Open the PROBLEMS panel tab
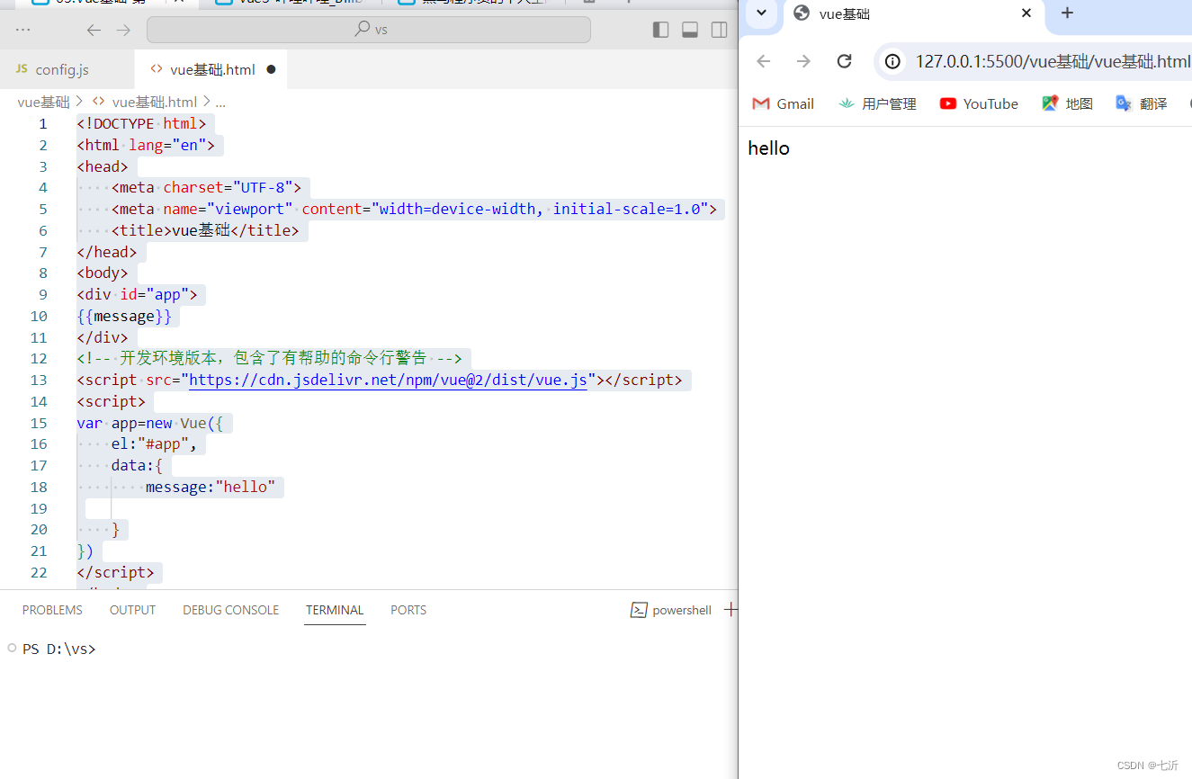 (52, 610)
